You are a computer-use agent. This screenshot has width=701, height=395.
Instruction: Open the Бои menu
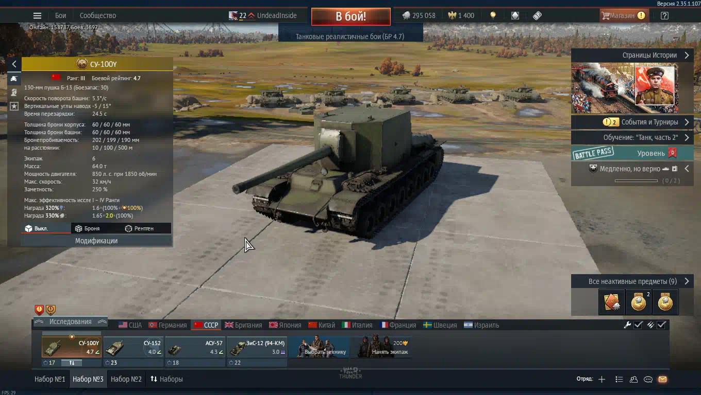pyautogui.click(x=61, y=15)
